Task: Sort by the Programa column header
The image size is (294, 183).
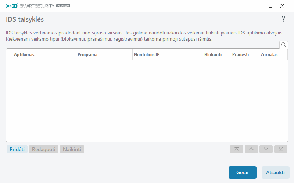Action: click(x=104, y=55)
